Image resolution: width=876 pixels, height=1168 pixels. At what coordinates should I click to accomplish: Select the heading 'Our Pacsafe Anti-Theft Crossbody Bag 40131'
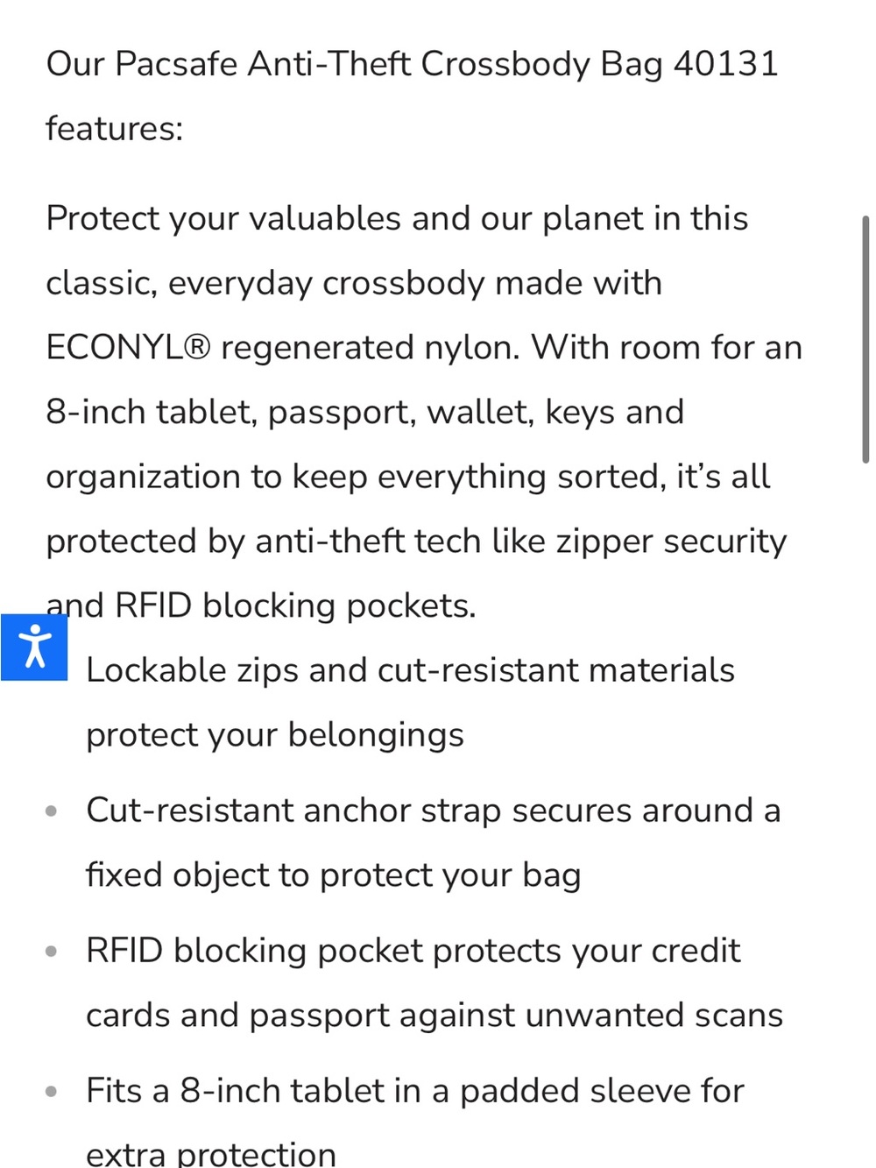(412, 64)
